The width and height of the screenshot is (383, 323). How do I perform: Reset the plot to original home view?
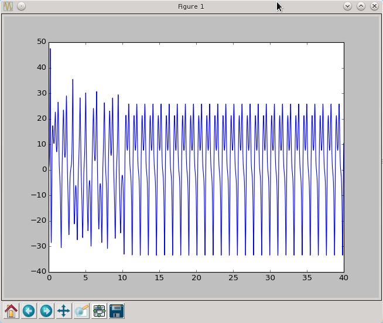tap(11, 311)
